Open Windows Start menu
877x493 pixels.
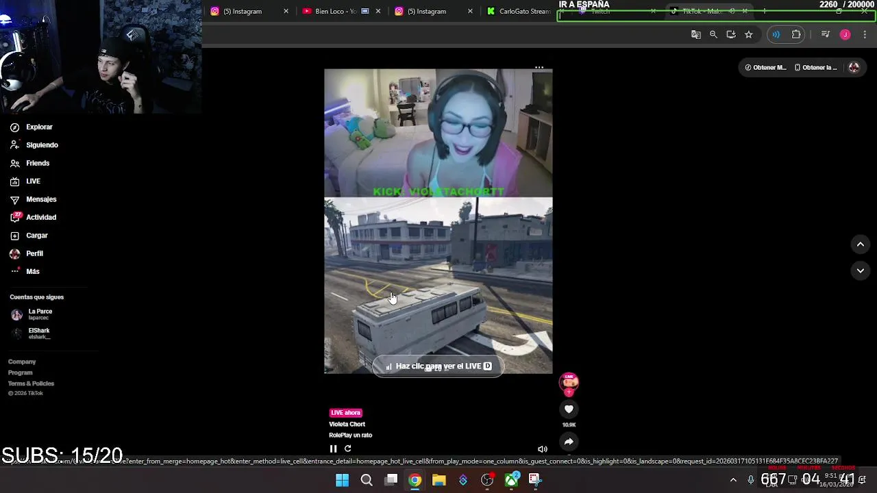342,480
